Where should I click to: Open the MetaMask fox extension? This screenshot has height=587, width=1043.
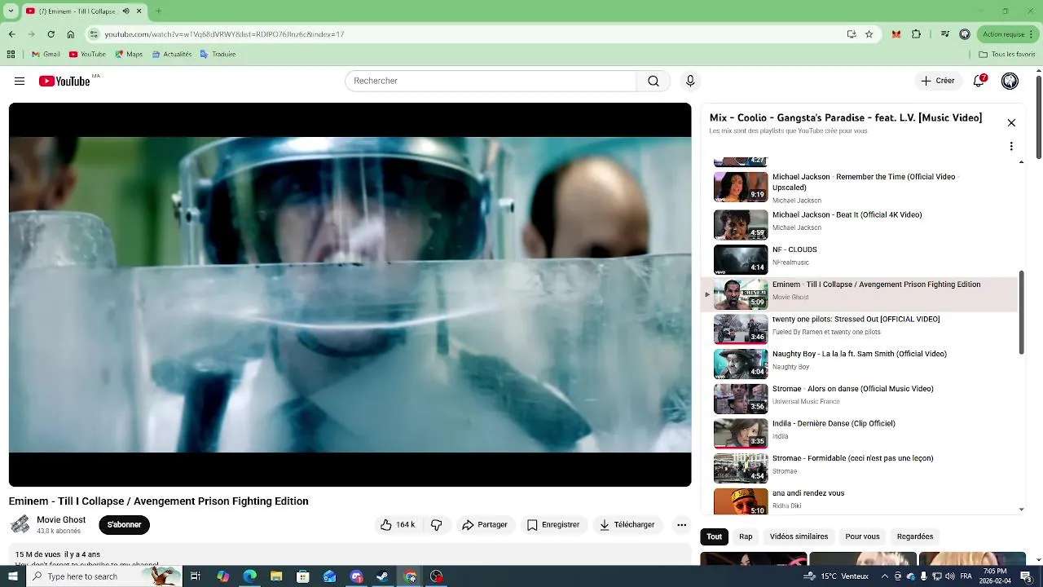click(896, 34)
